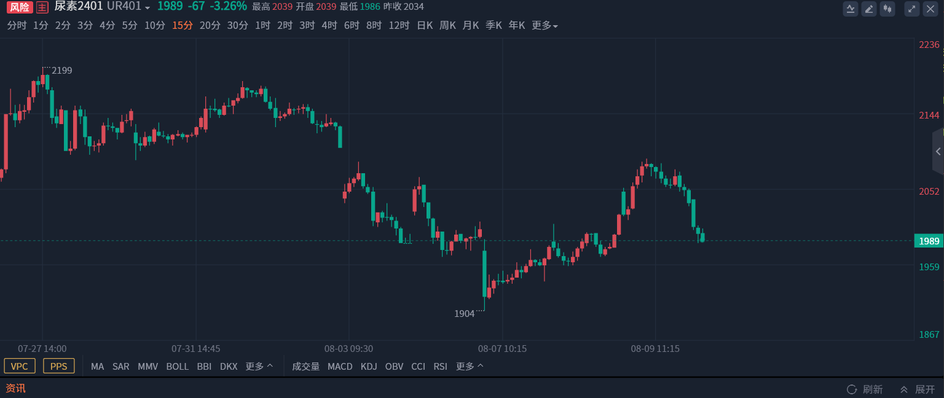Screen dimensions: 944x398
Task: Click the refresh icon next to 刷新
Action: click(x=852, y=389)
